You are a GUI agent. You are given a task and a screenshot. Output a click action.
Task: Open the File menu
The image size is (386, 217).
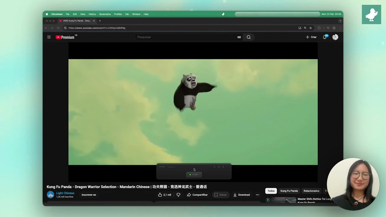point(68,14)
